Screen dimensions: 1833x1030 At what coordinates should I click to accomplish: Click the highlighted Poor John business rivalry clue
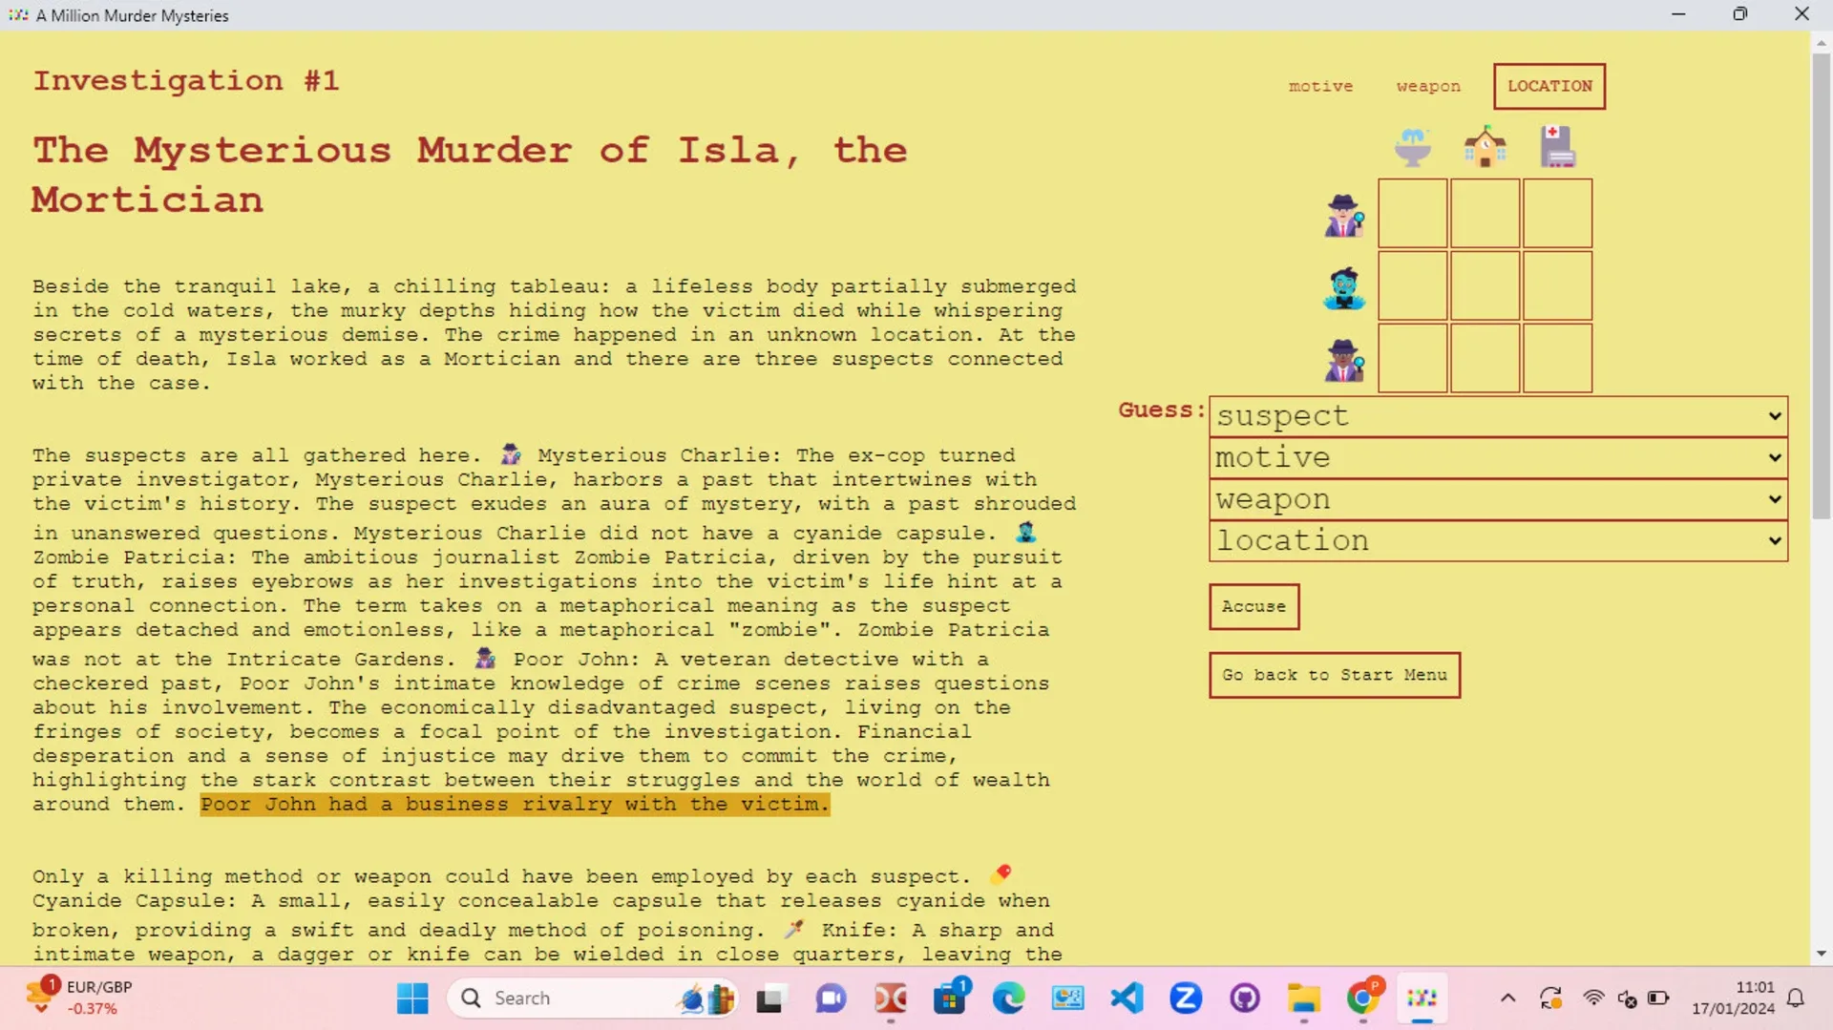click(515, 805)
